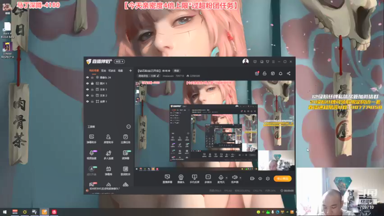Click the user avatar in title bar
This screenshot has width=384, height=216.
click(245, 61)
